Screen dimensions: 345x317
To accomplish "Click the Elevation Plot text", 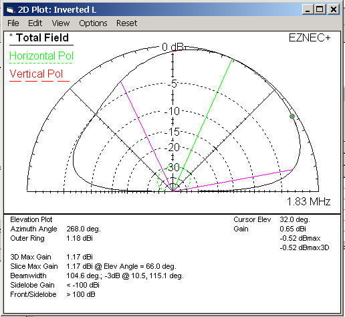I will pyautogui.click(x=31, y=219).
